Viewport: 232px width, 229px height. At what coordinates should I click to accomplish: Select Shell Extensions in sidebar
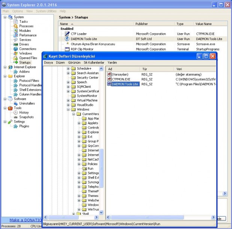(30, 90)
